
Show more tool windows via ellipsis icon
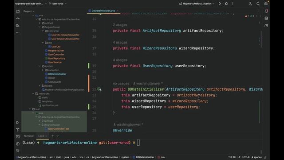[x=18, y=32]
